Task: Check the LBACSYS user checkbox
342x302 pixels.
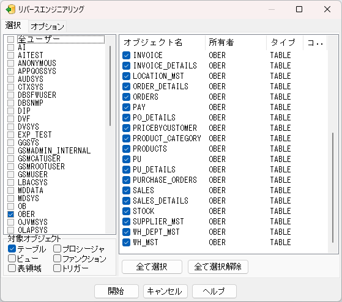Action: pyautogui.click(x=10, y=182)
